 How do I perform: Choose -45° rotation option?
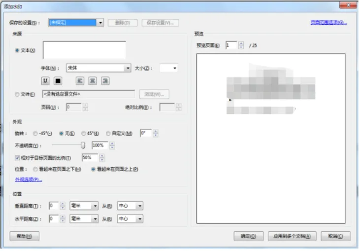35,133
